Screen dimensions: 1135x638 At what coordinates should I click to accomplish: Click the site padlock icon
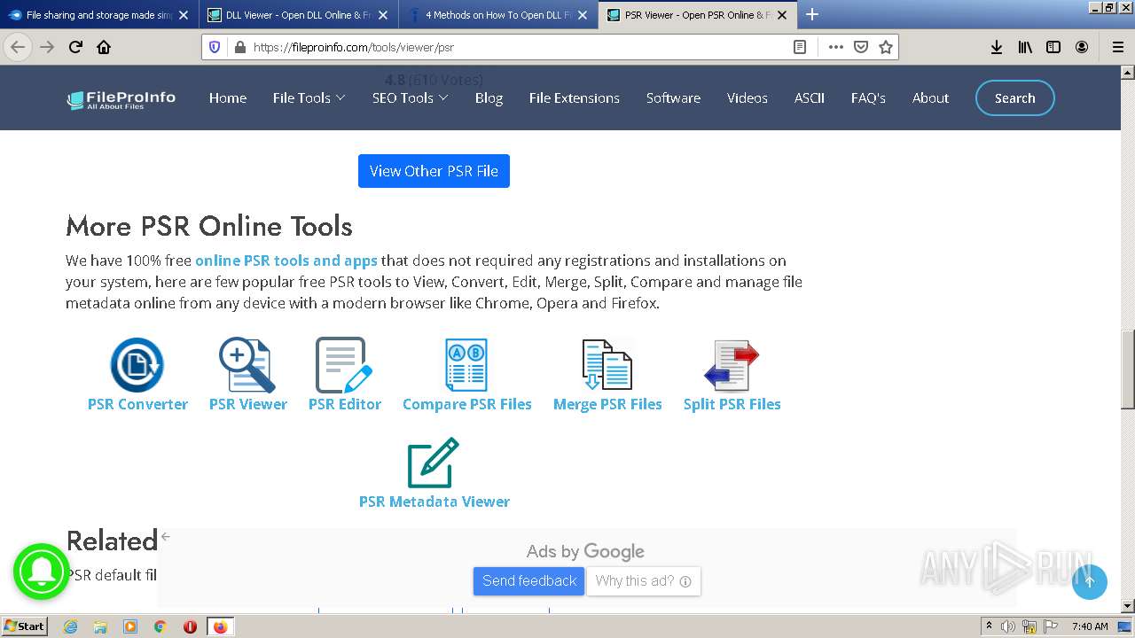(x=239, y=47)
